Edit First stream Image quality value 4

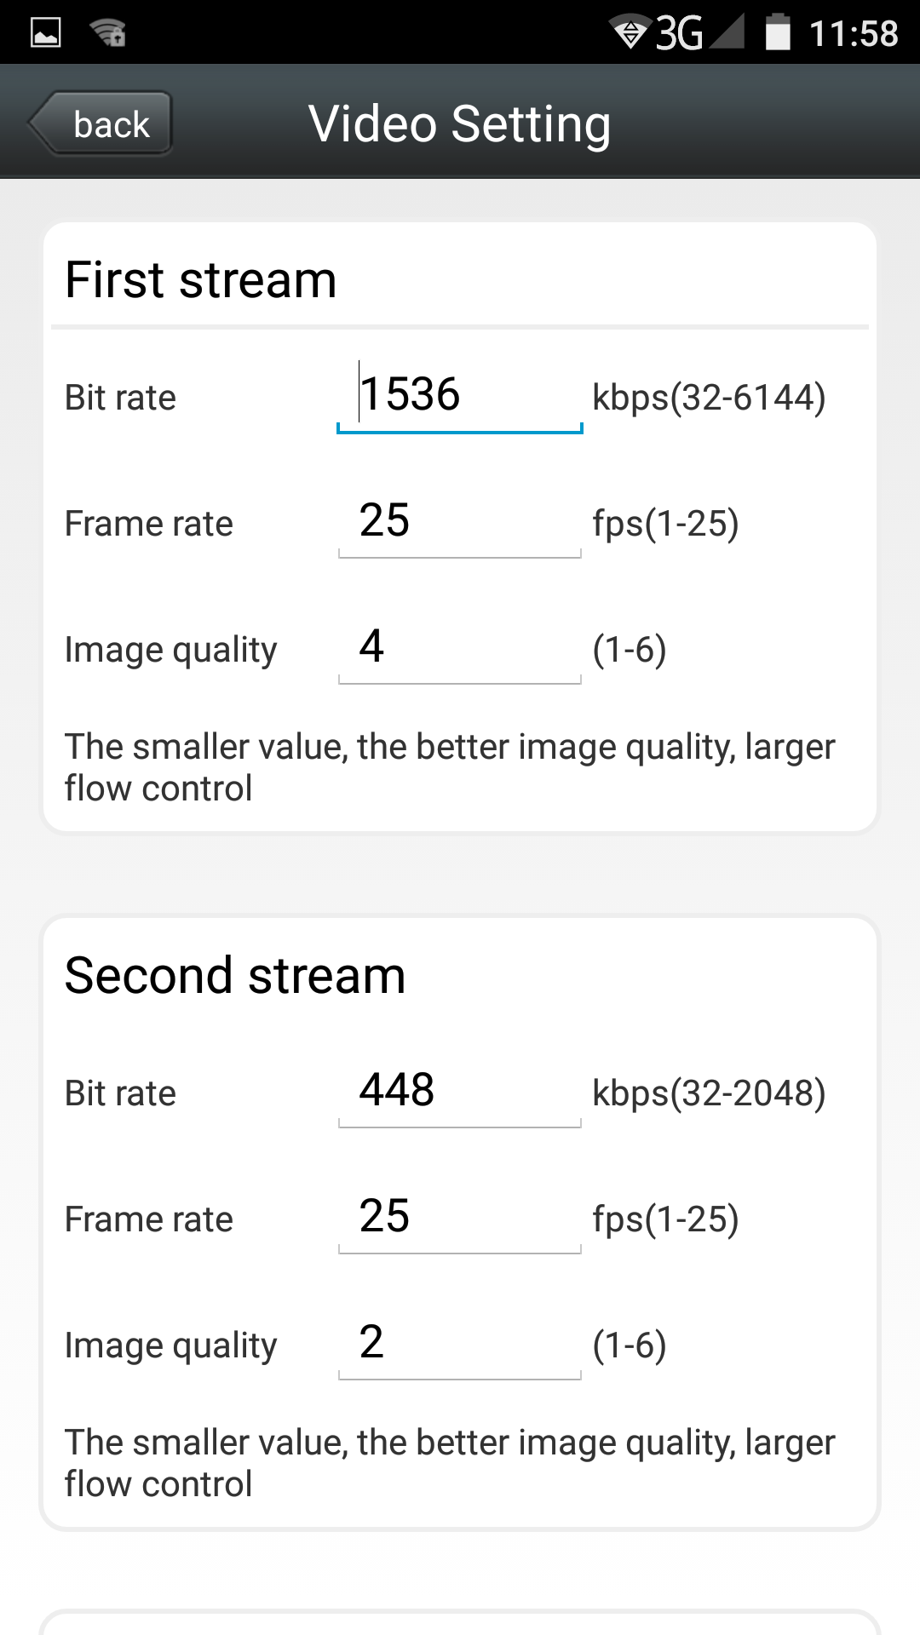pyautogui.click(x=460, y=647)
